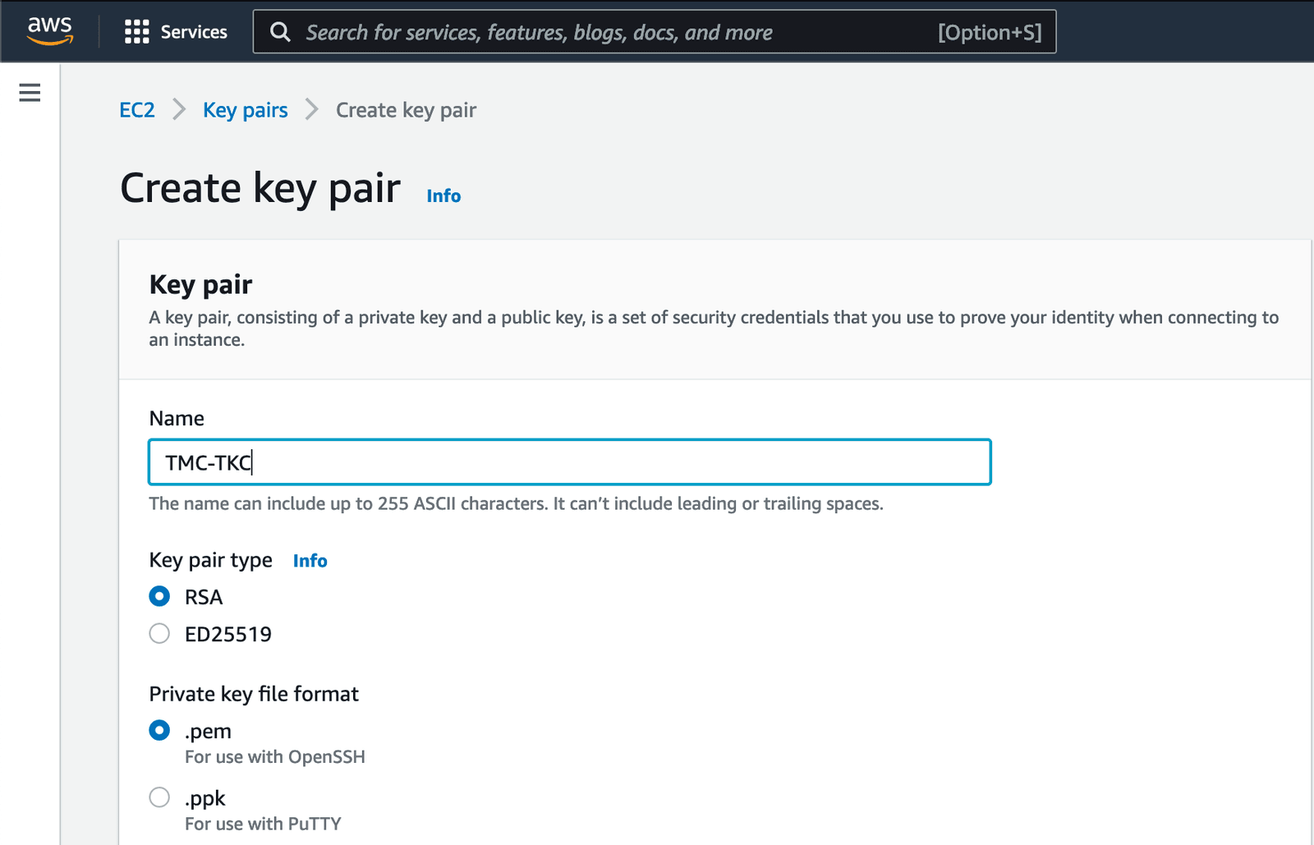Click the Name field label
1314x845 pixels.
tap(177, 419)
